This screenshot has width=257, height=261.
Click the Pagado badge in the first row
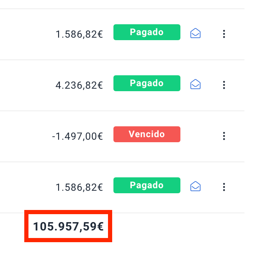pyautogui.click(x=146, y=32)
